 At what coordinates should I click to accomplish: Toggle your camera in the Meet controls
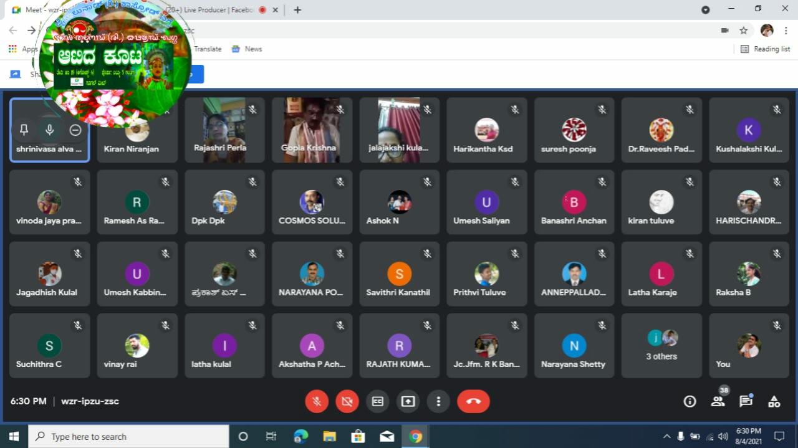click(x=347, y=401)
